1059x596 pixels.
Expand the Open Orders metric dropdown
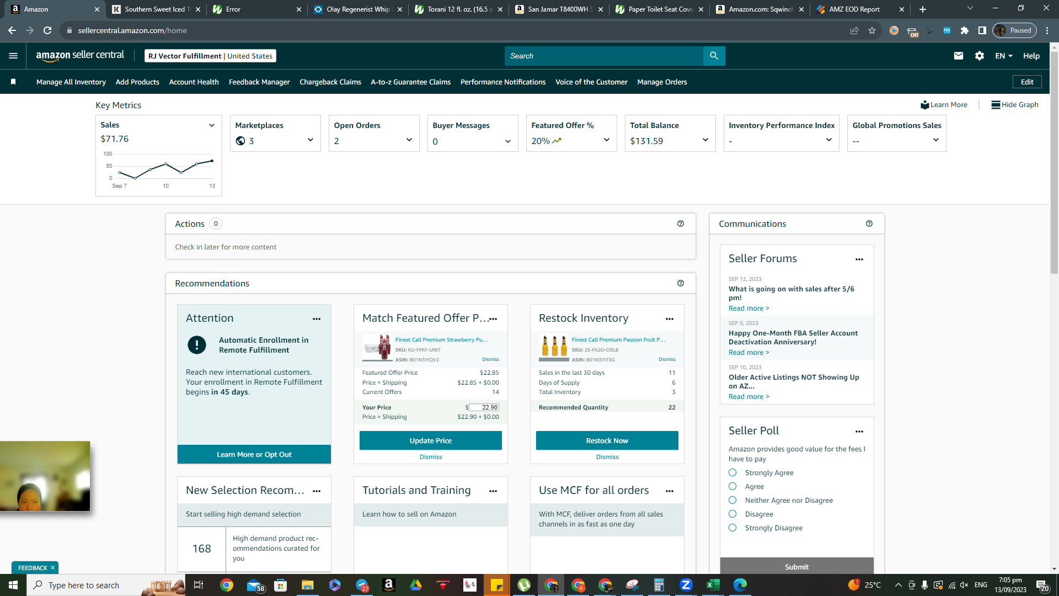coord(409,140)
